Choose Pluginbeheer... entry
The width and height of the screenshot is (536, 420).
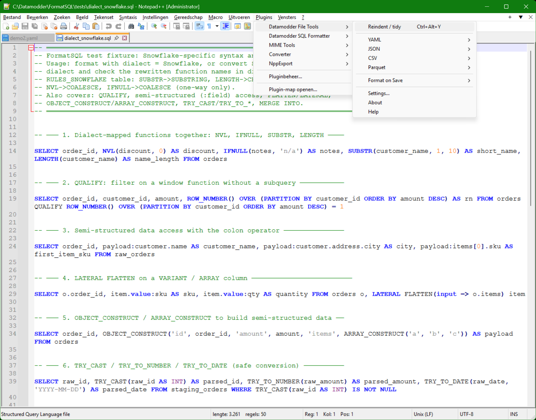[303, 76]
